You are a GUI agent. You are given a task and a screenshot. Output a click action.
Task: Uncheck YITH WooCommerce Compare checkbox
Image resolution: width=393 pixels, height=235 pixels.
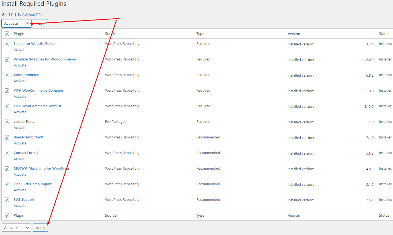(x=7, y=91)
